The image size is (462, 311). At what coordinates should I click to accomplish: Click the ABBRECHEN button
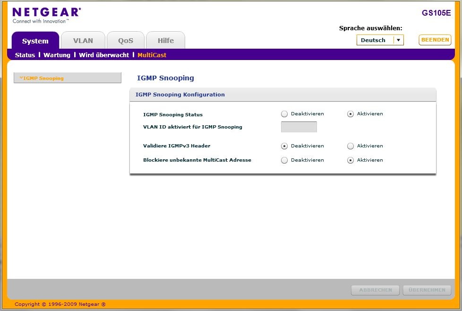(375, 290)
